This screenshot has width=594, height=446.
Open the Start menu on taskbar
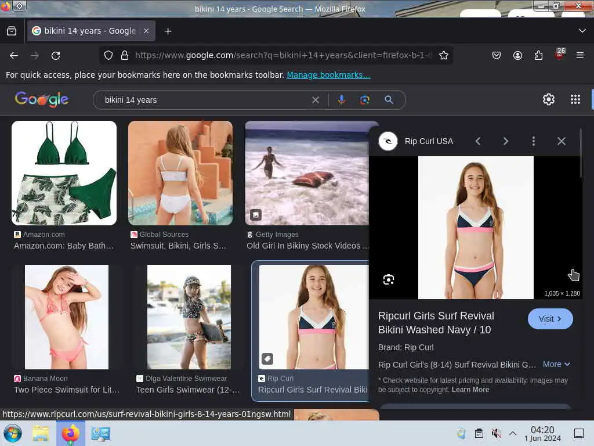point(12,433)
